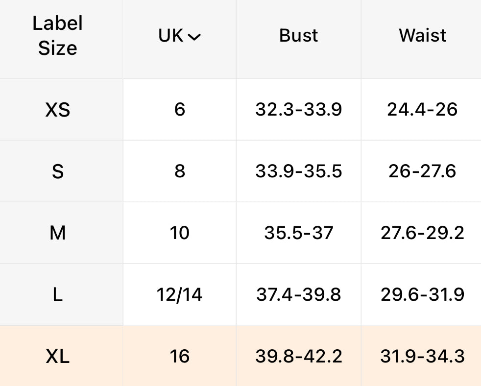Select the M label size cell
The image size is (481, 386).
[x=58, y=233]
